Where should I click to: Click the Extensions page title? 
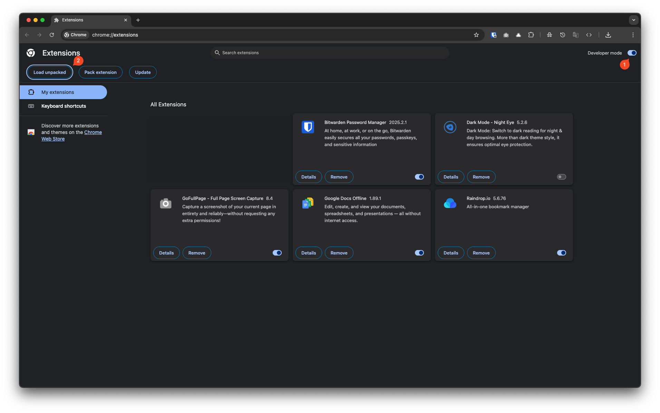point(61,53)
